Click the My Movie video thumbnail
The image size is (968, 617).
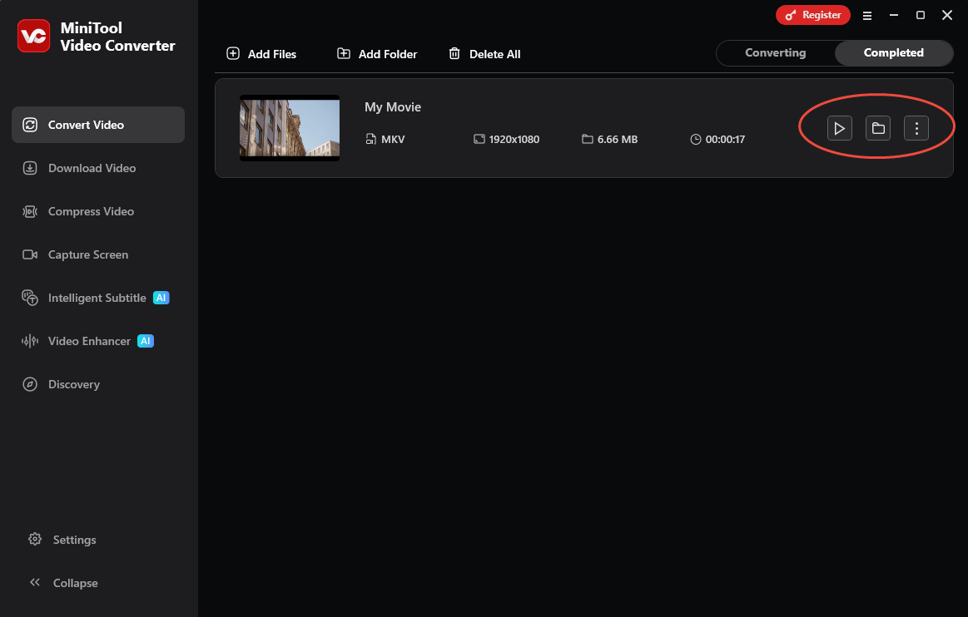click(x=290, y=128)
